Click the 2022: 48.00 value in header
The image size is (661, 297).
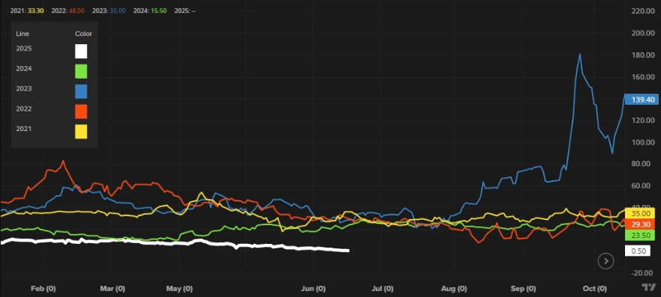click(69, 10)
